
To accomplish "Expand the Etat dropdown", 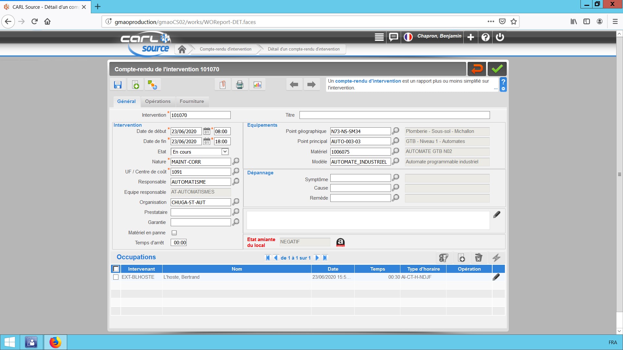I will pos(225,152).
